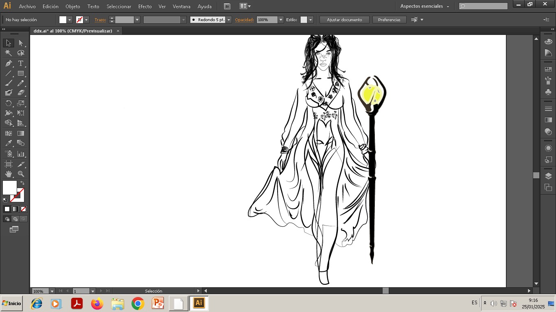The image size is (556, 312).
Task: Select the Pencil tool
Action: (21, 83)
